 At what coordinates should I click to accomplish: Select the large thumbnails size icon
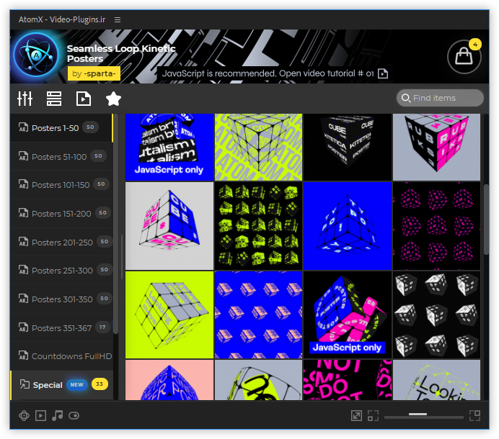point(474,415)
